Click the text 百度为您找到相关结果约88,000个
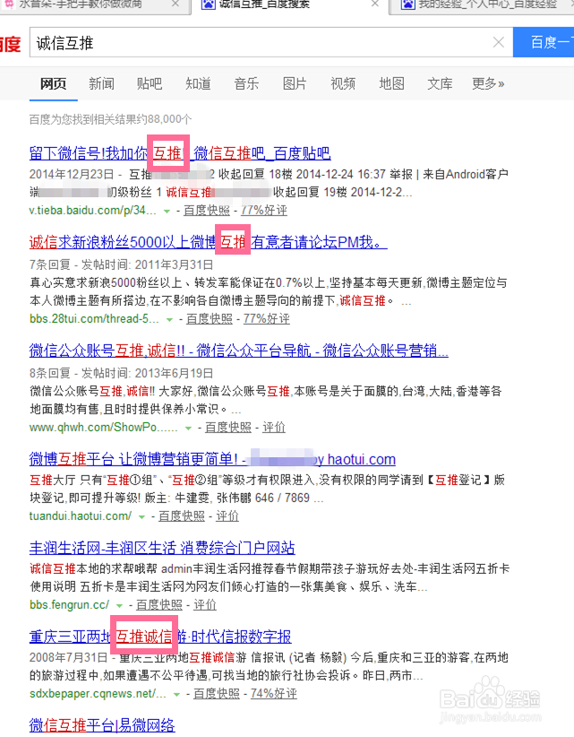Screen dimensions: 574x737 (110, 119)
